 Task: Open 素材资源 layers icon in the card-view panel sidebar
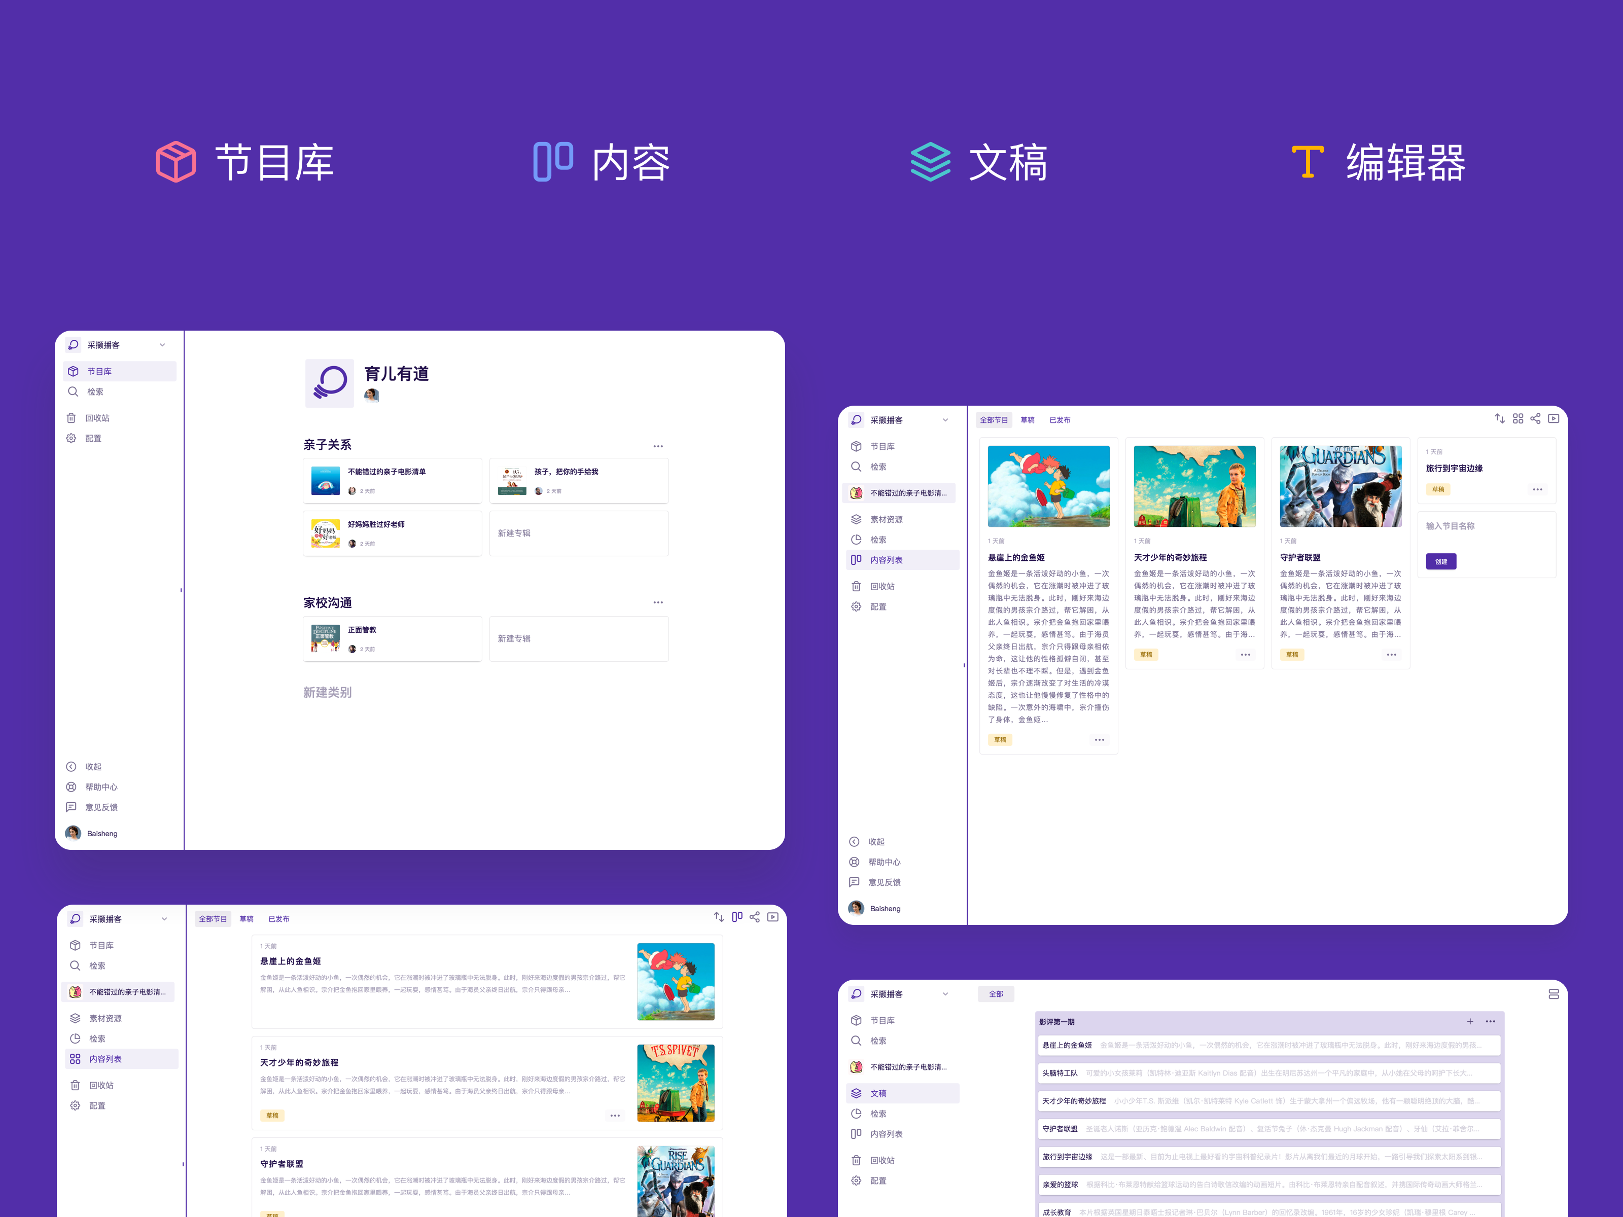856,519
